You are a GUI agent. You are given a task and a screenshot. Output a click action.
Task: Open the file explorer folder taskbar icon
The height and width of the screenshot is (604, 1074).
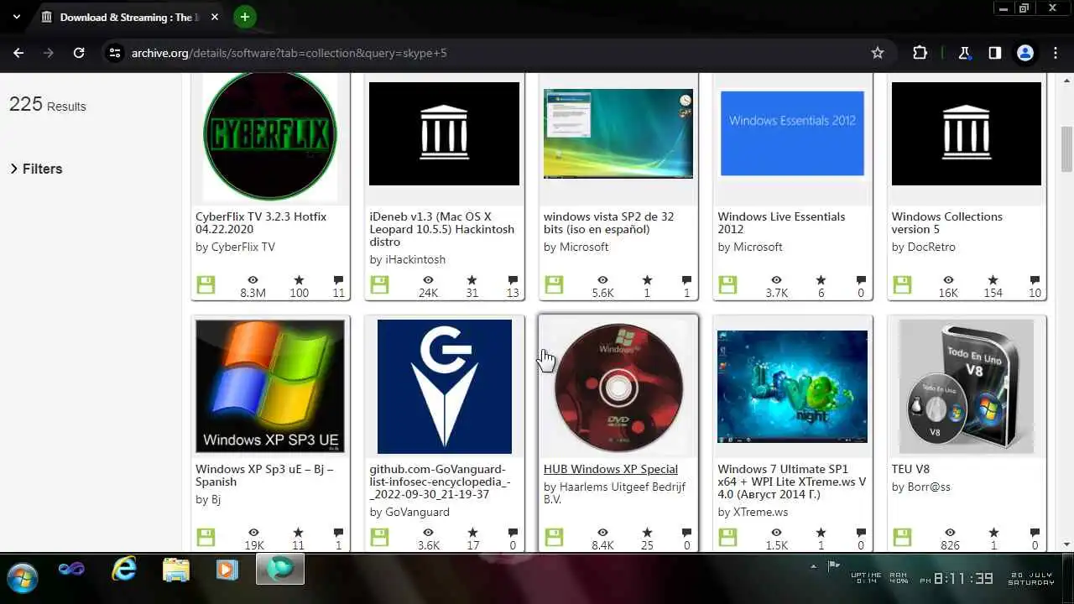[x=175, y=570]
